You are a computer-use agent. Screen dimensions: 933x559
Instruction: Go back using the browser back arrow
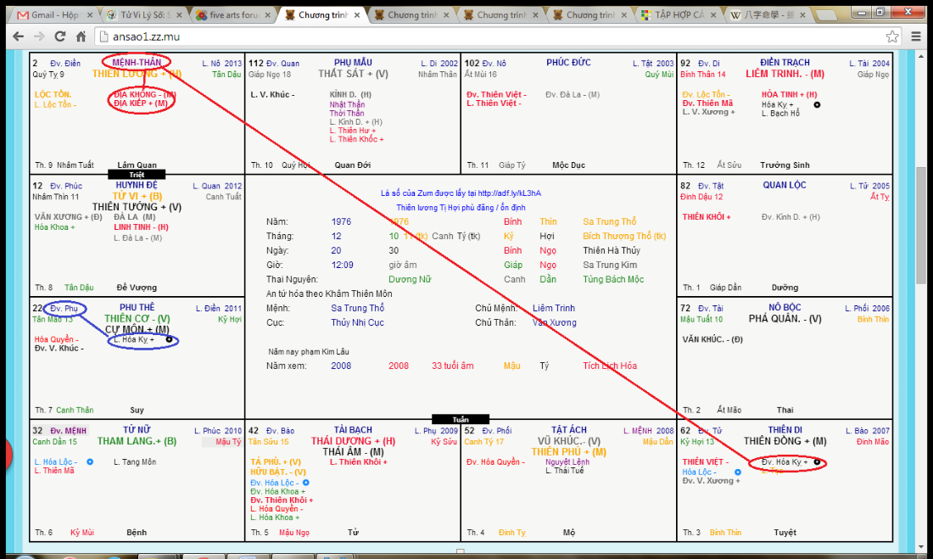16,36
